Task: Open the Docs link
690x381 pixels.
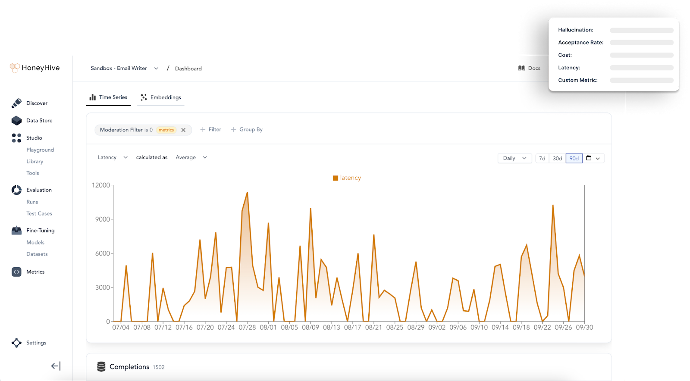Action: point(529,68)
